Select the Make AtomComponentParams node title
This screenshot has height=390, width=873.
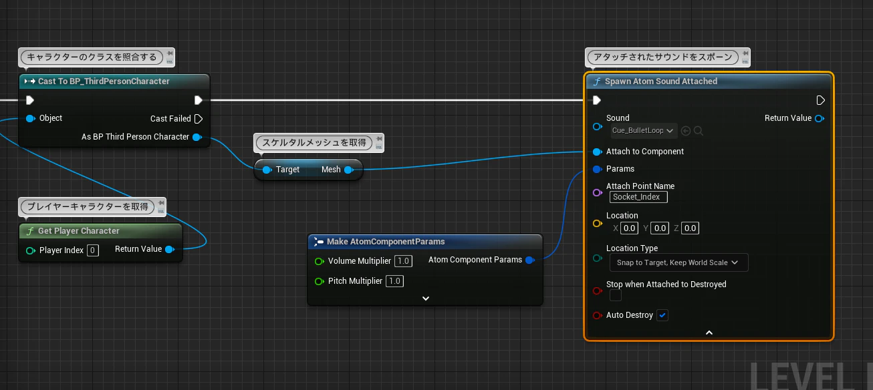coord(386,242)
